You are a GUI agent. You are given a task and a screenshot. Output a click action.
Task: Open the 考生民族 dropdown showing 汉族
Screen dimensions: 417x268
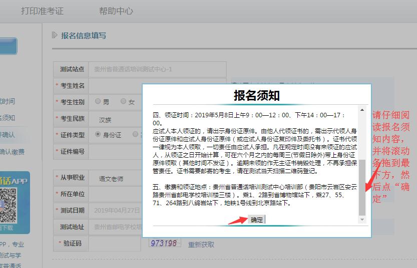click(x=115, y=120)
